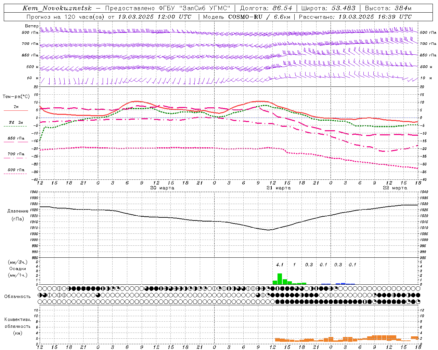
Task: Click the 'Высота: 384м' elevation text
Action: click(x=388, y=8)
